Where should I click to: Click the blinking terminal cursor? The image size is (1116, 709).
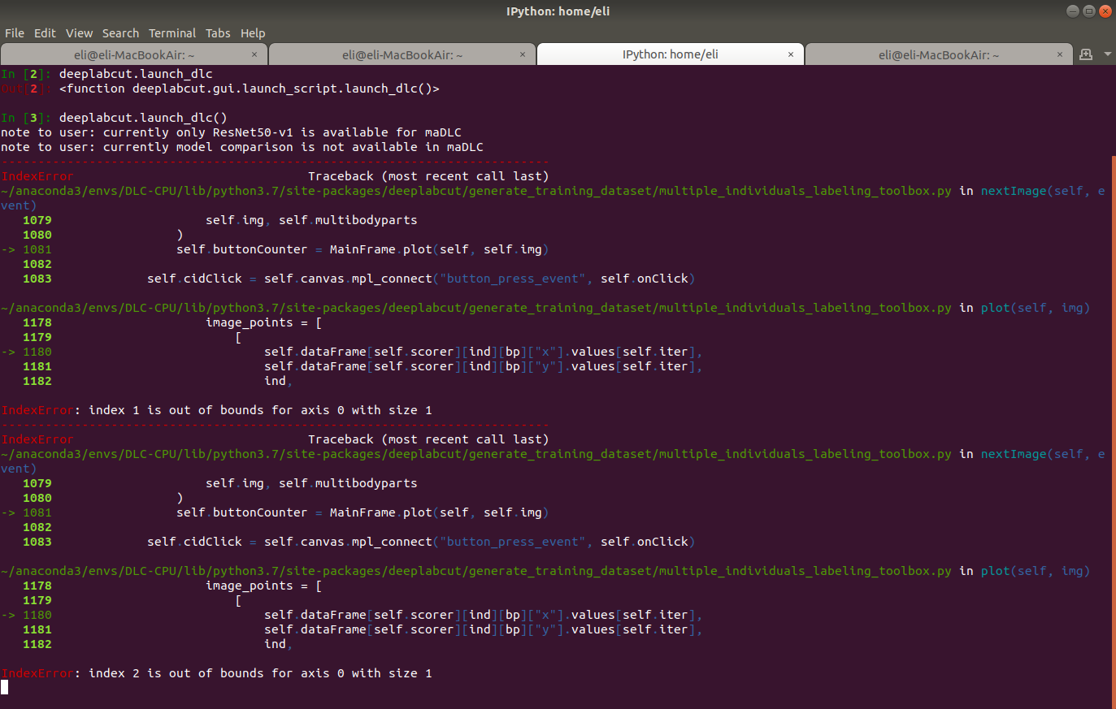pos(5,686)
